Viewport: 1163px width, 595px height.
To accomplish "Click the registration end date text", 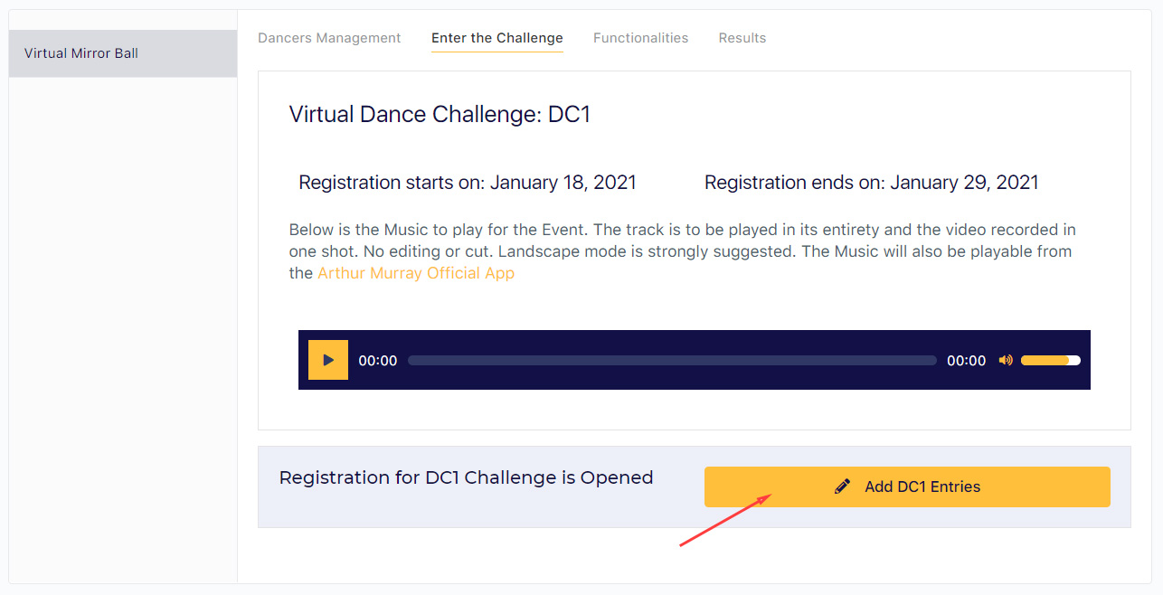I will coord(872,183).
